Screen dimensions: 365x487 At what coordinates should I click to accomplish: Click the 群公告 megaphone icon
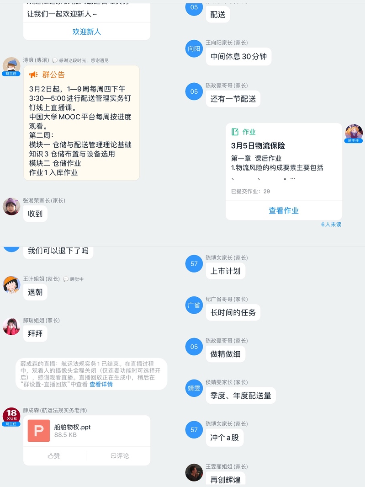[x=33, y=75]
